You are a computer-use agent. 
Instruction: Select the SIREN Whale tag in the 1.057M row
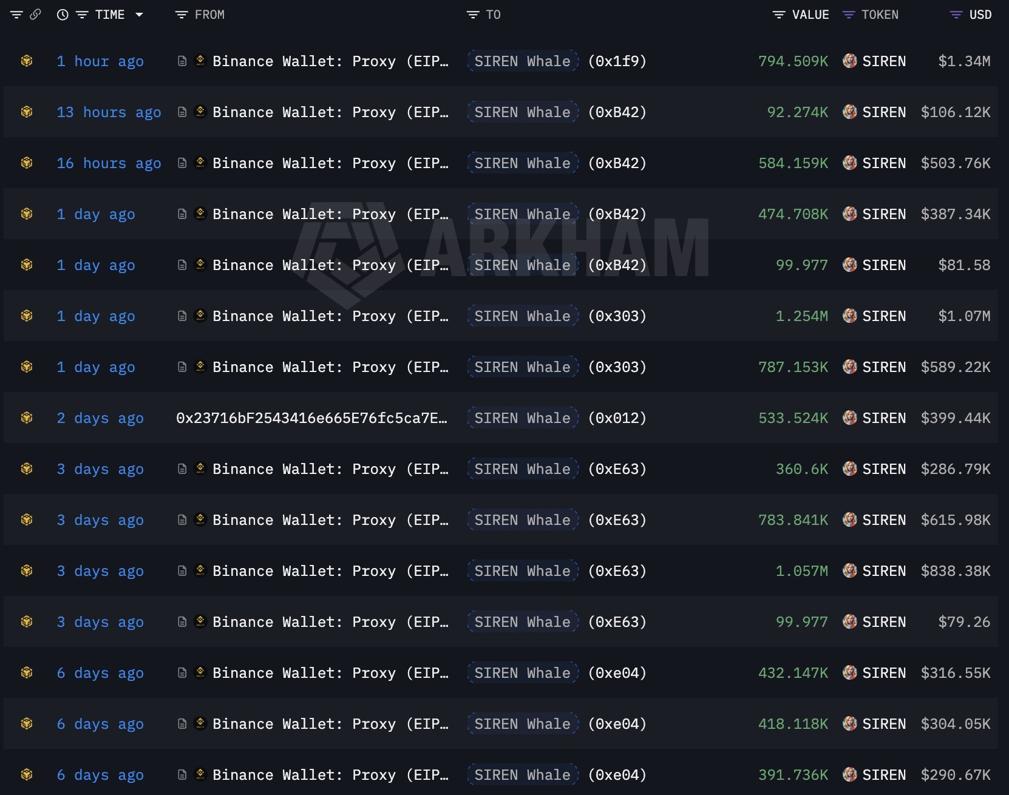pyautogui.click(x=523, y=571)
